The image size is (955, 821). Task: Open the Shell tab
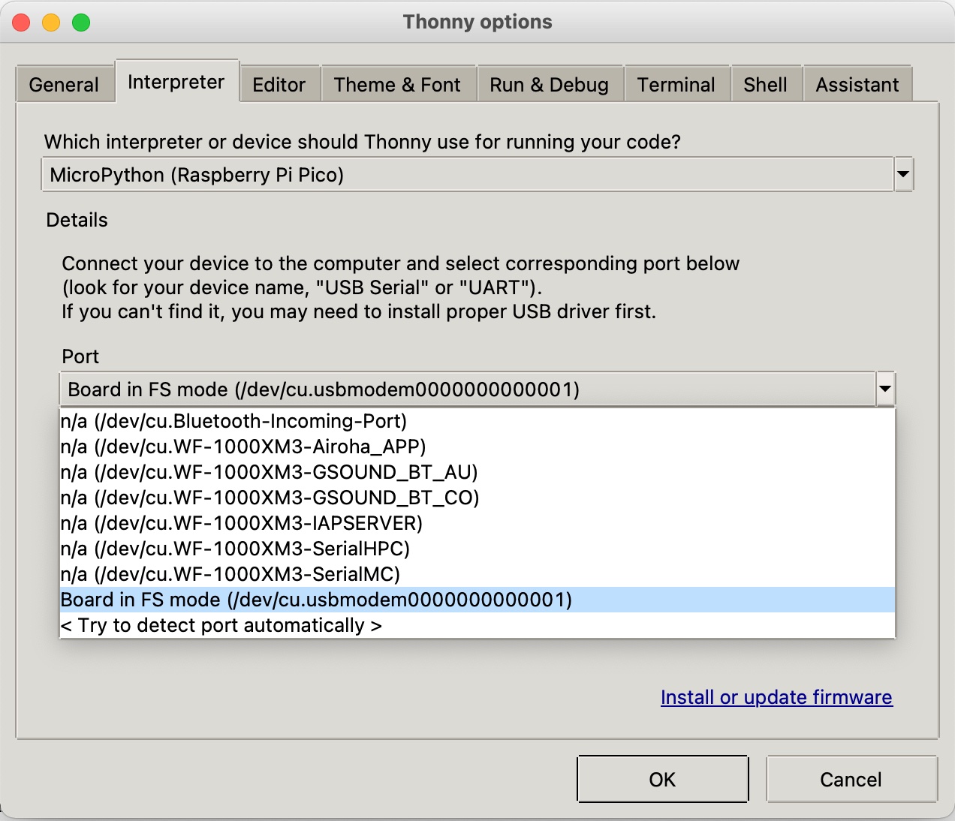click(x=765, y=84)
